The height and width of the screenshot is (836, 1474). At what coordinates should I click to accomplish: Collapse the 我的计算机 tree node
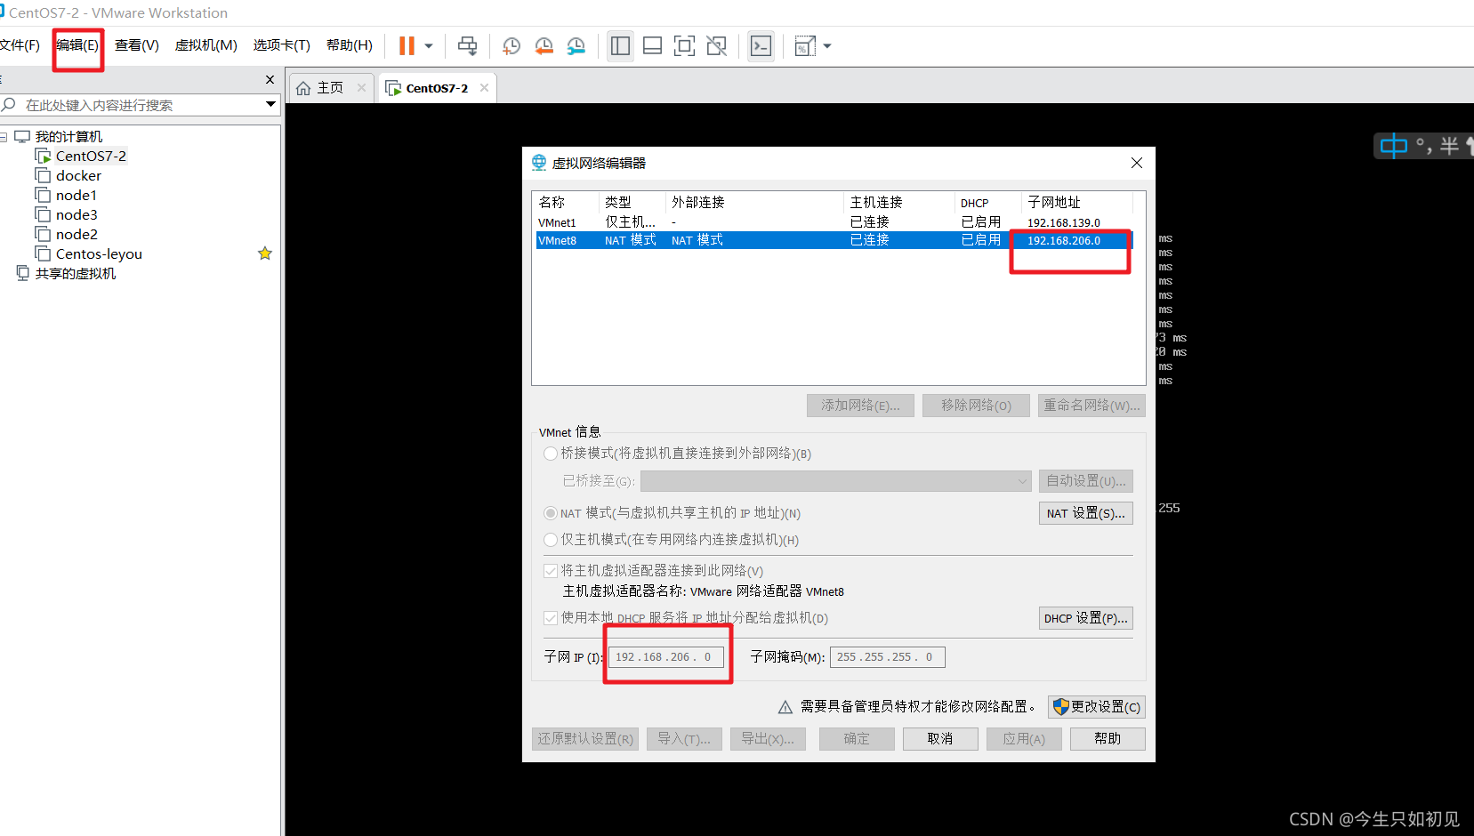pos(4,137)
